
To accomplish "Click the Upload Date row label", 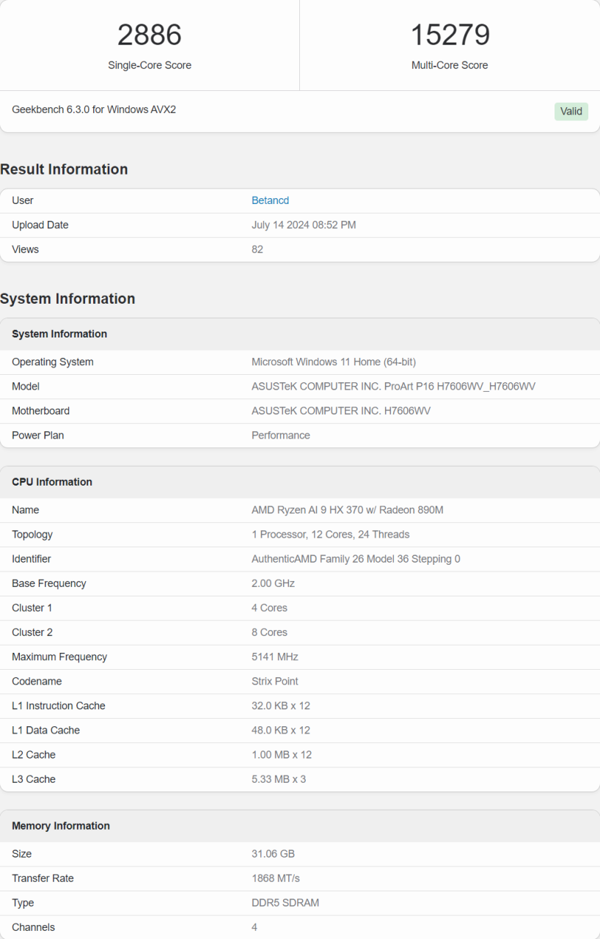I will (40, 225).
